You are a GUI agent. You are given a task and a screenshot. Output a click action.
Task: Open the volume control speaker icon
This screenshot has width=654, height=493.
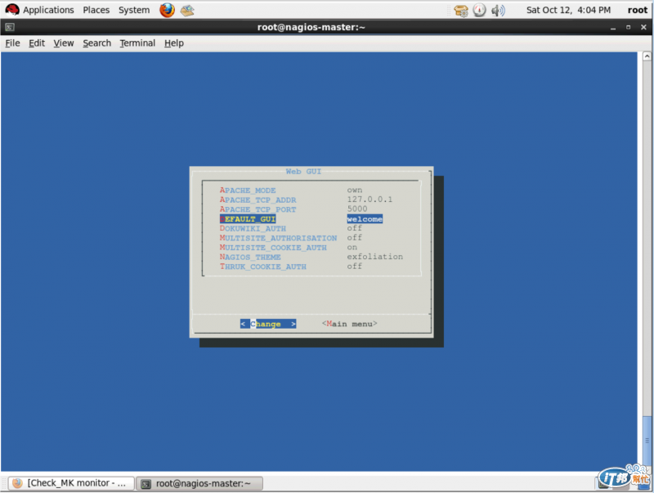[x=498, y=10]
